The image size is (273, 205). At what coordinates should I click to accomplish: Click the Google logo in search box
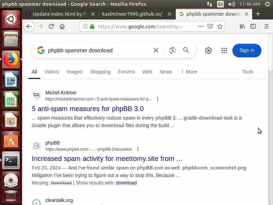pos(41,50)
